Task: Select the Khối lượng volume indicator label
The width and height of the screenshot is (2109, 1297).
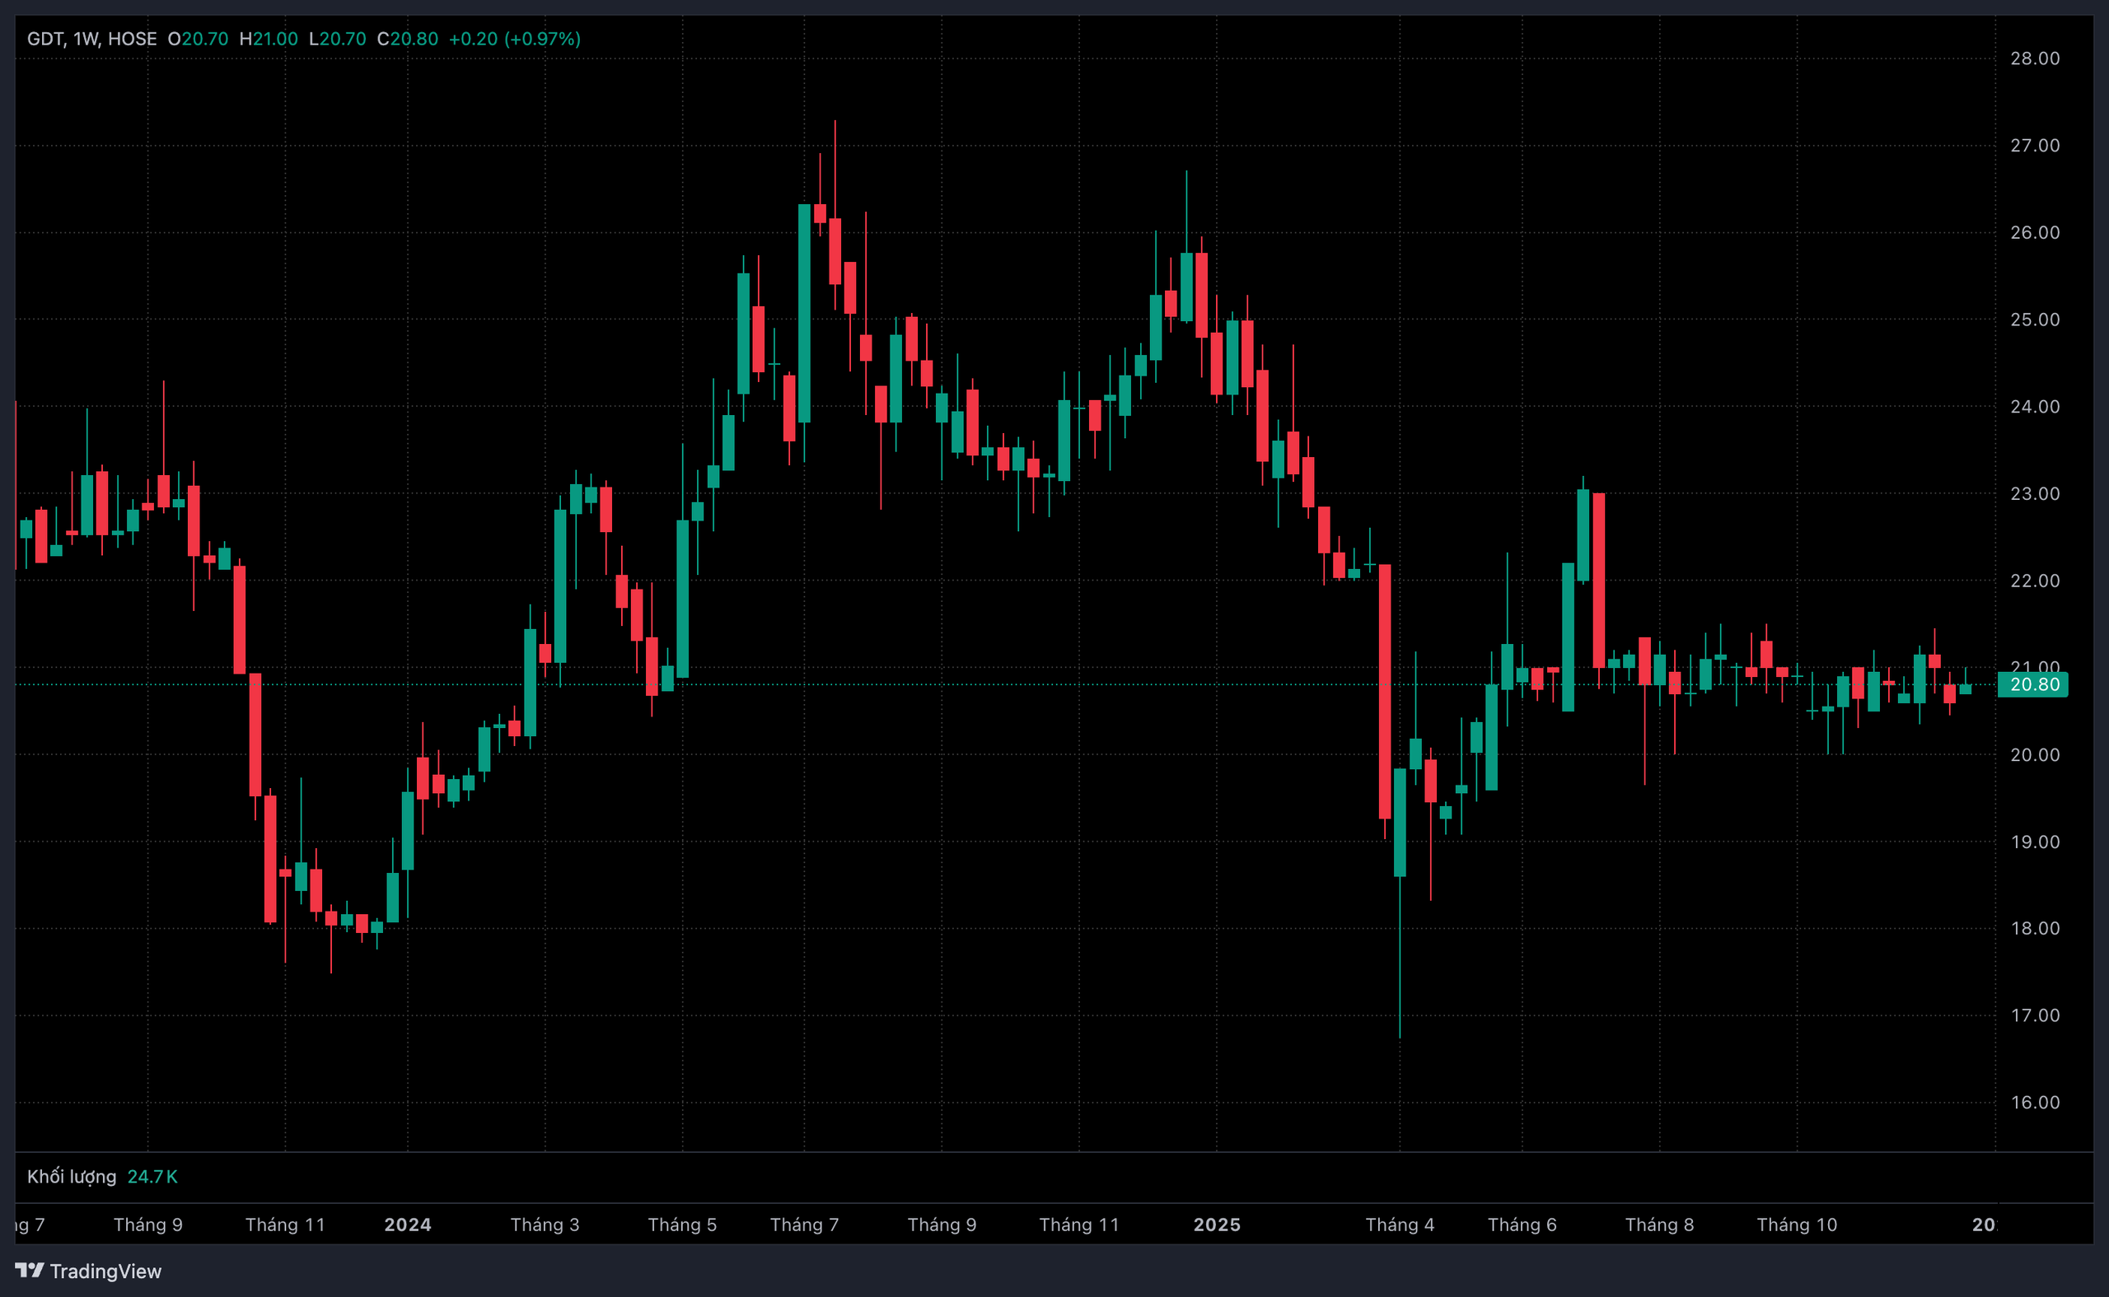Action: (71, 1176)
